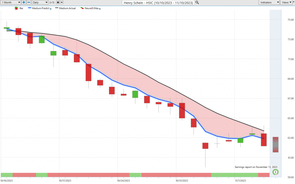Click the 69.00 price axis label
This screenshot has height=184, width=295.
coord(291,79)
